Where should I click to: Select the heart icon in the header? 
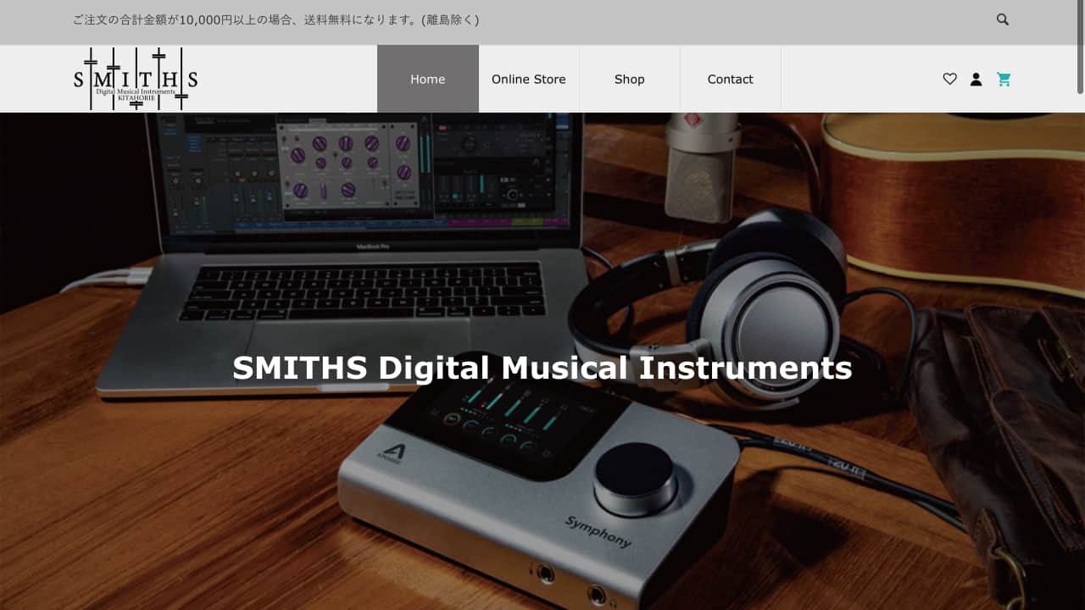tap(949, 79)
